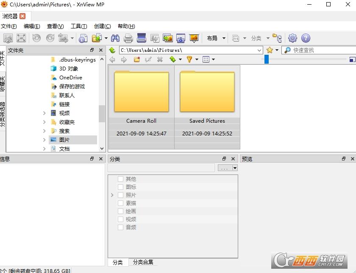
Task: Click the open folder with arrow icon
Action: click(97, 38)
